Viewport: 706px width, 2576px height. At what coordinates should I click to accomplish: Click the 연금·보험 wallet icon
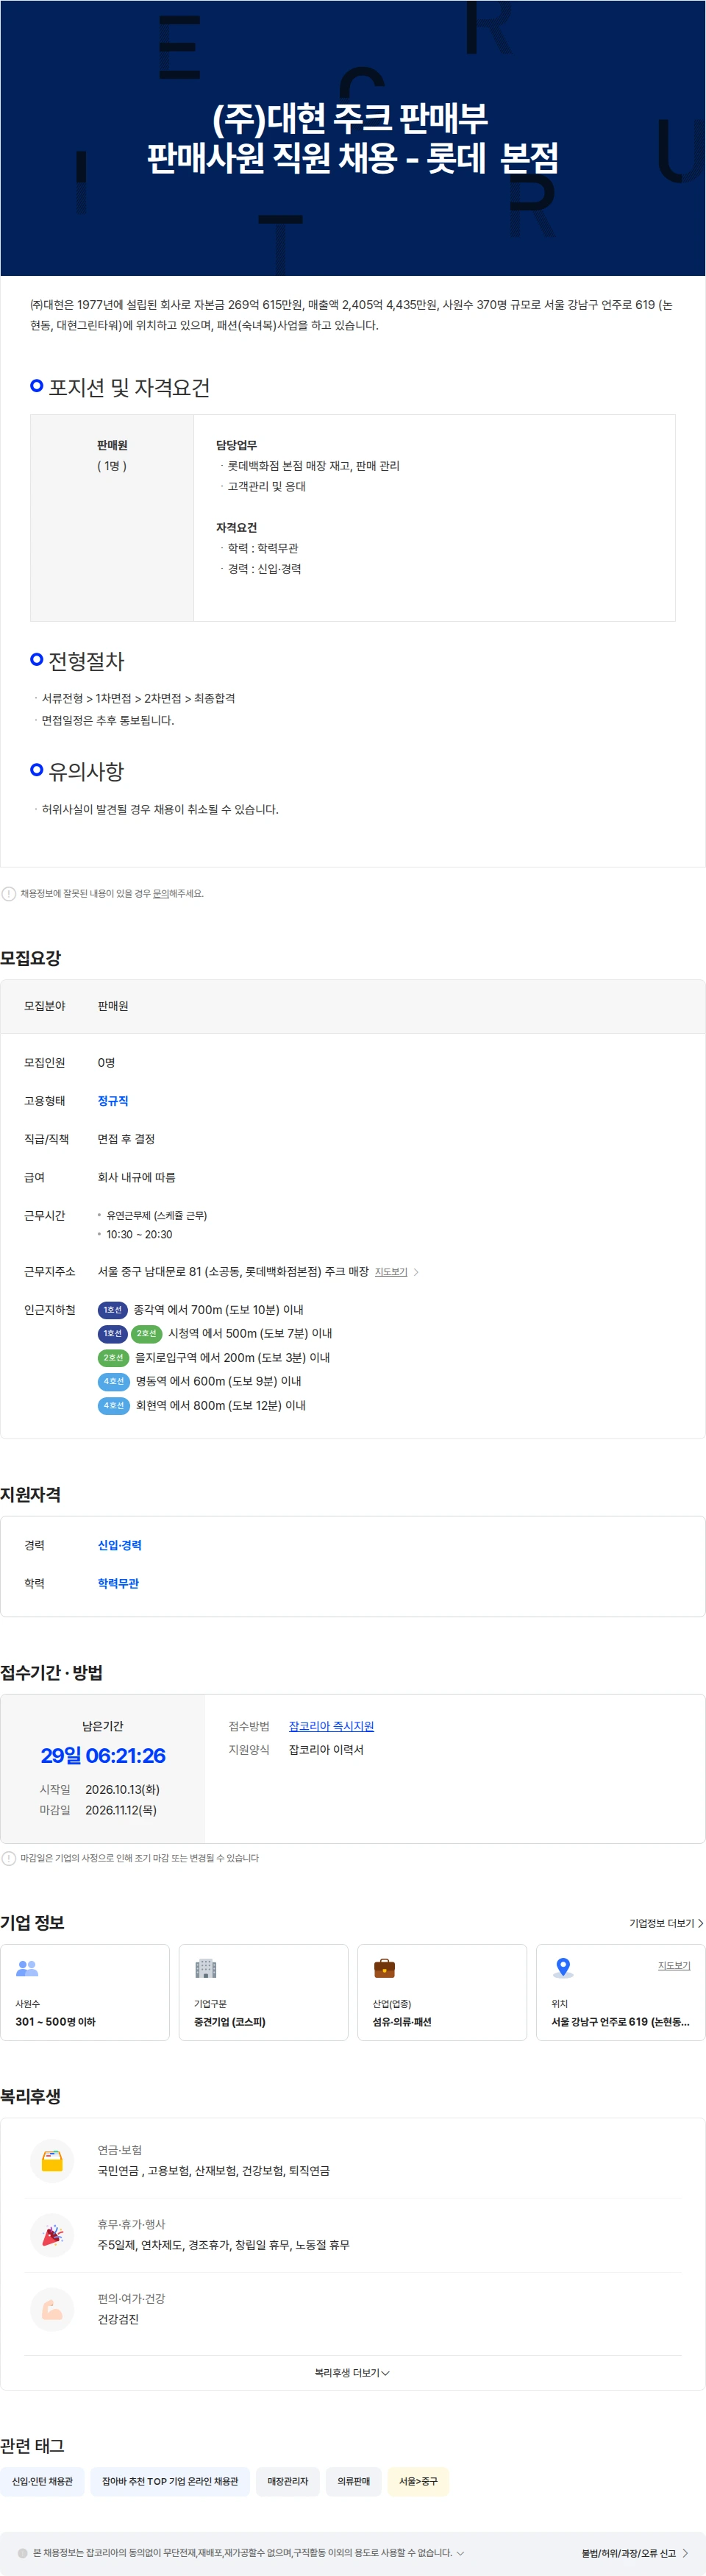[52, 2160]
